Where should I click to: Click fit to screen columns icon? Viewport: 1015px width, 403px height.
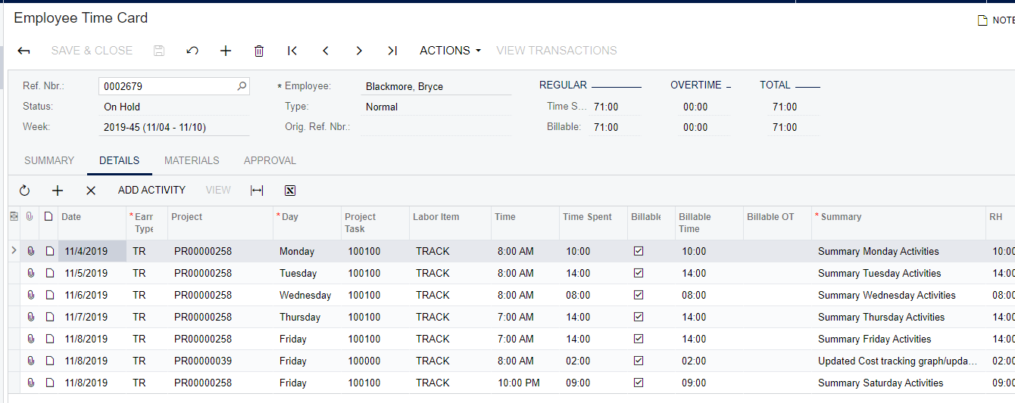pos(257,191)
